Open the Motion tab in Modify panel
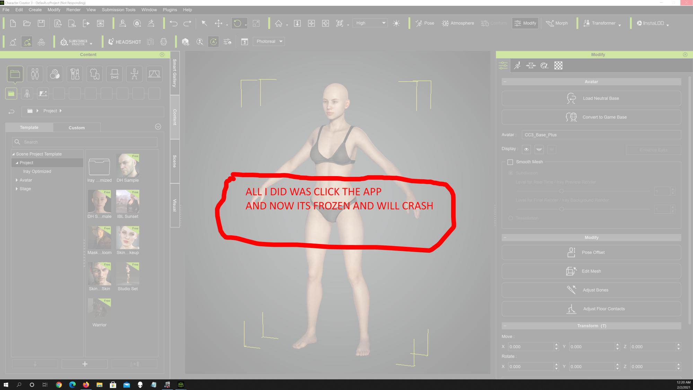Viewport: 693px width, 390px height. (x=517, y=66)
